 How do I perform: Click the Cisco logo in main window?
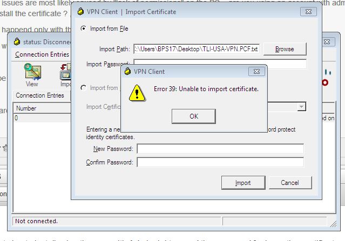tap(327, 78)
